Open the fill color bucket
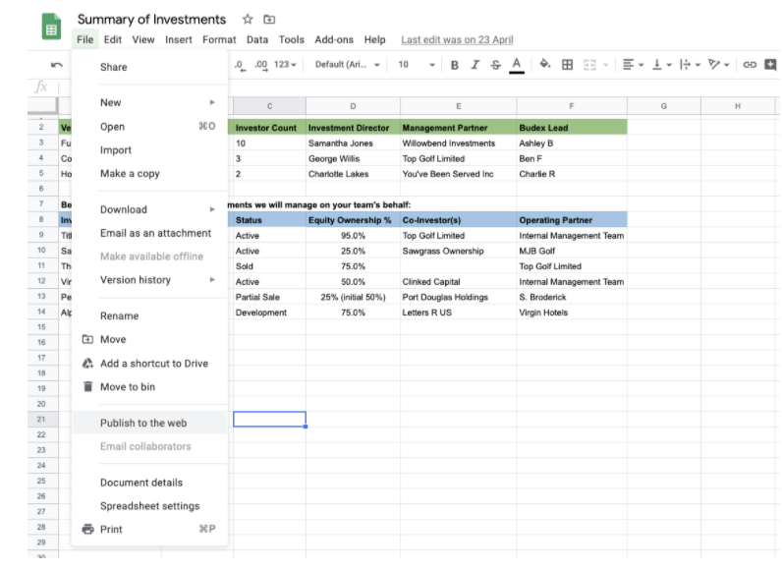The height and width of the screenshot is (572, 782). coord(544,64)
